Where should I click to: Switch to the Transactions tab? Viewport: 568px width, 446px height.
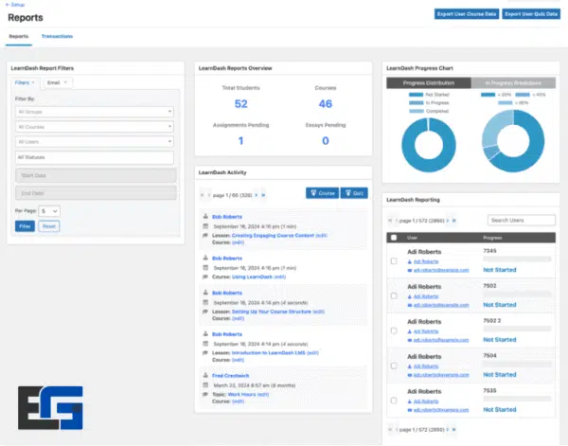(x=57, y=37)
